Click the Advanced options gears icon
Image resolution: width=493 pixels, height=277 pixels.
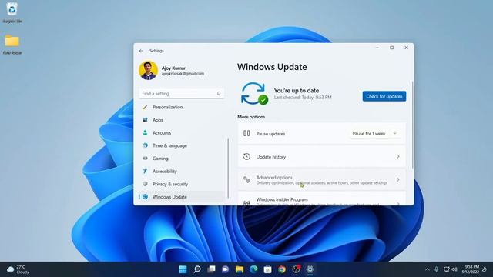[x=246, y=179]
